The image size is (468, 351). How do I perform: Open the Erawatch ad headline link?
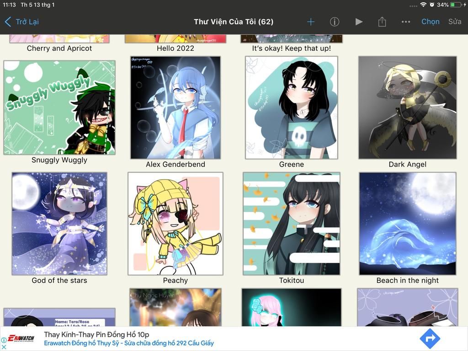pos(96,335)
